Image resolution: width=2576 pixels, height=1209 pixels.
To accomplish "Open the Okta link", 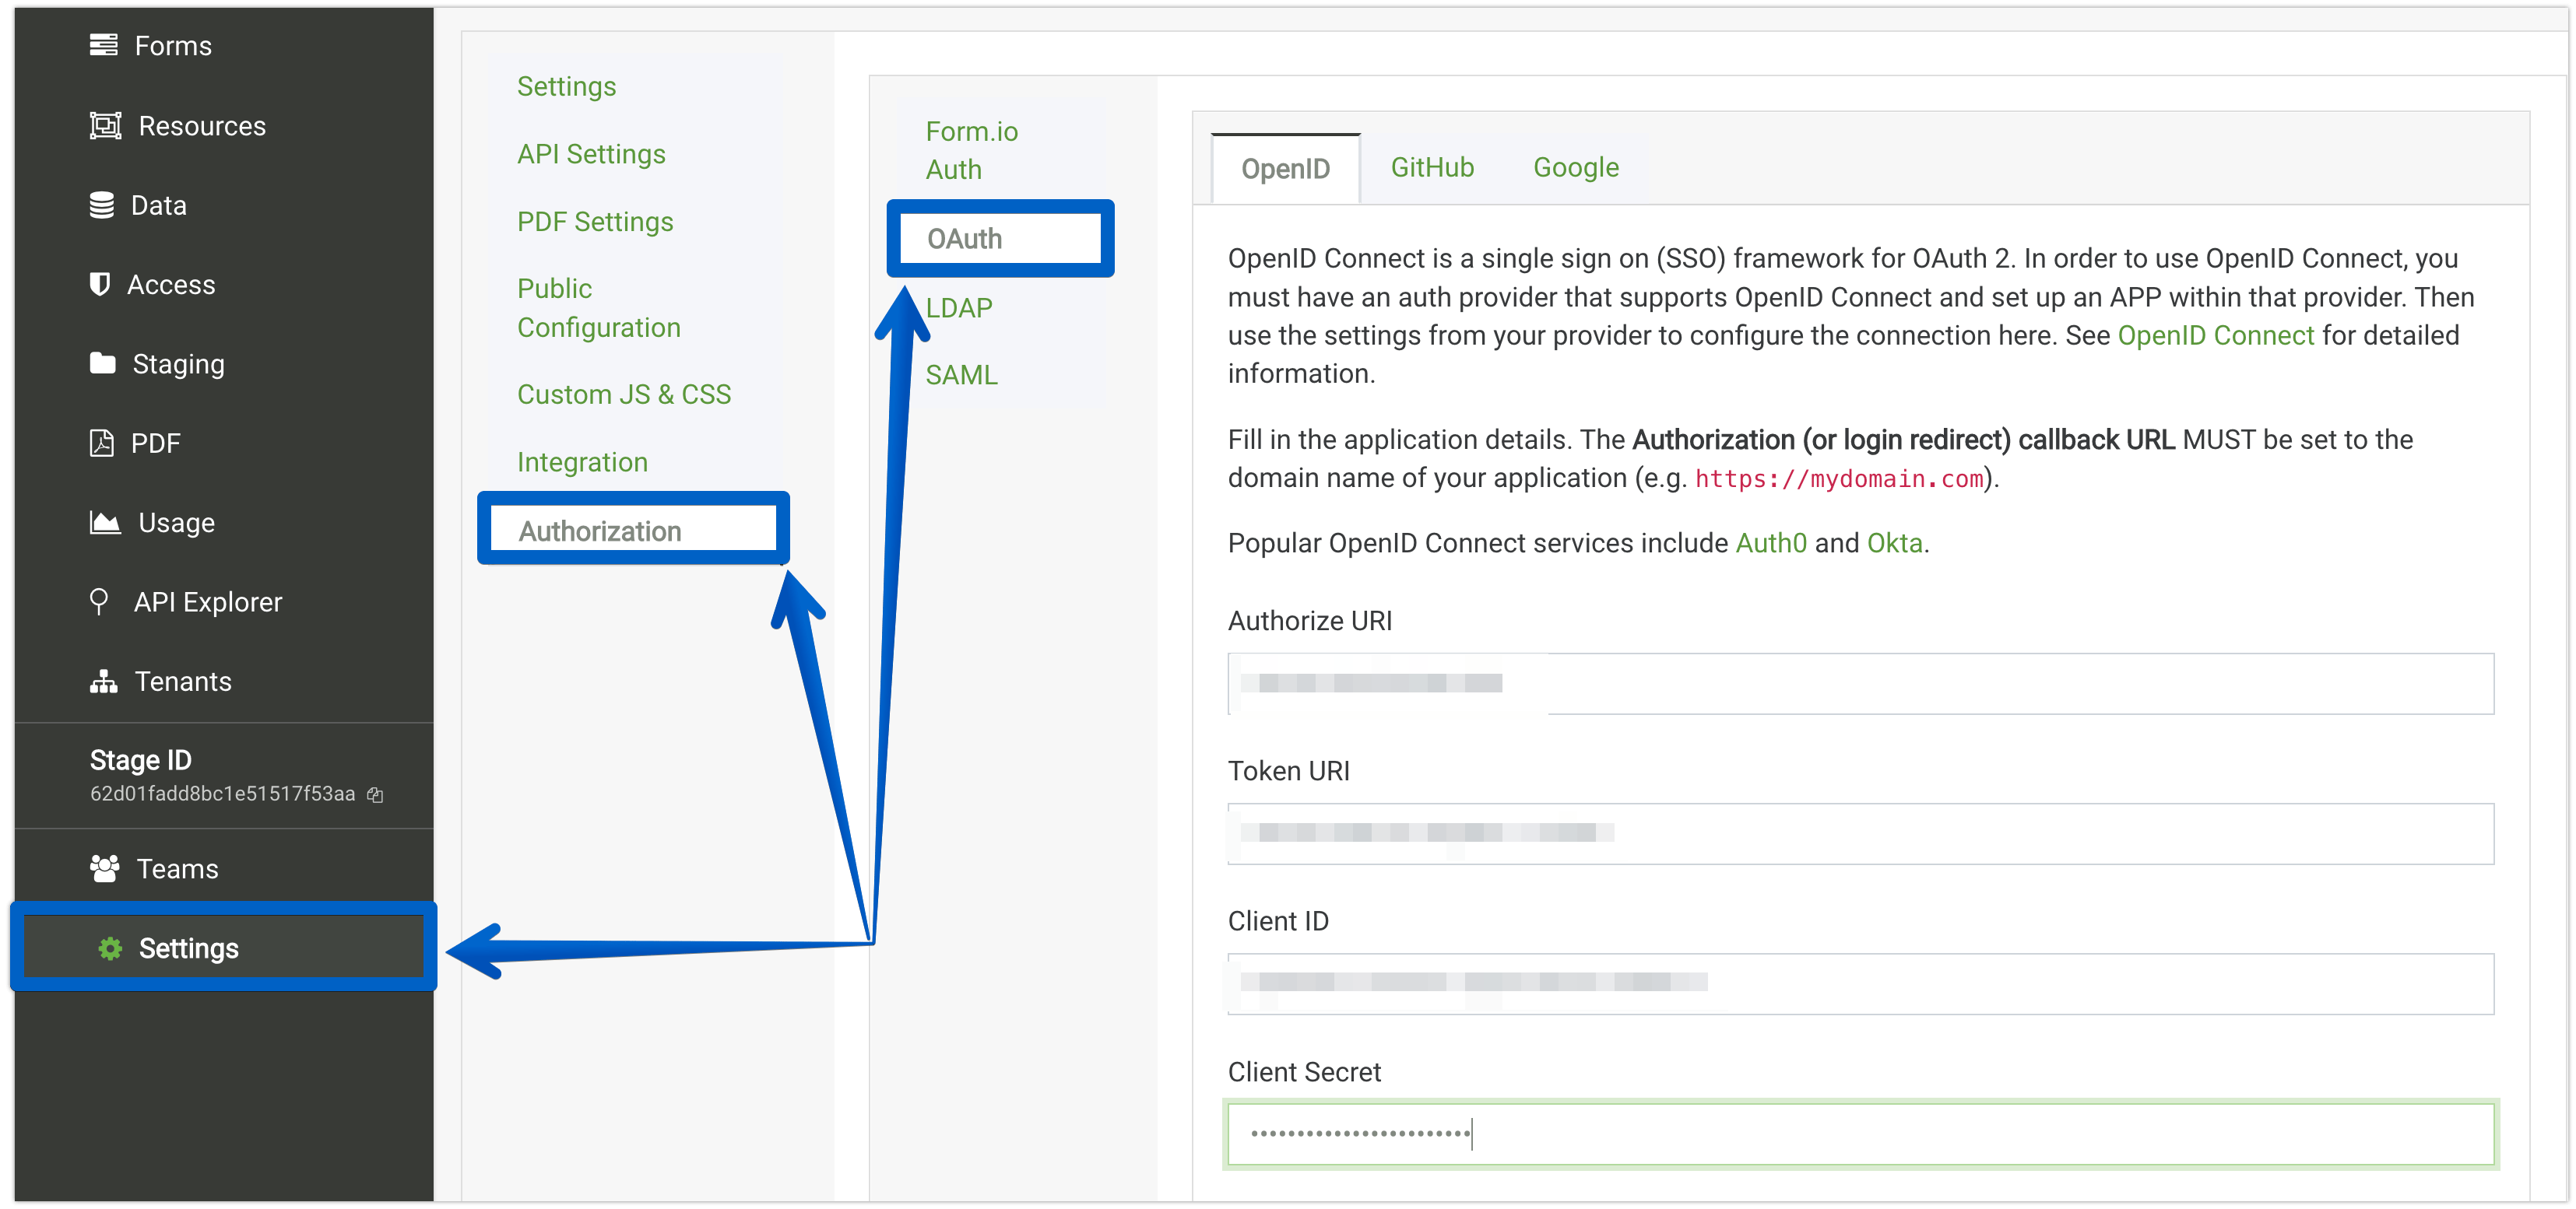I will [1894, 542].
